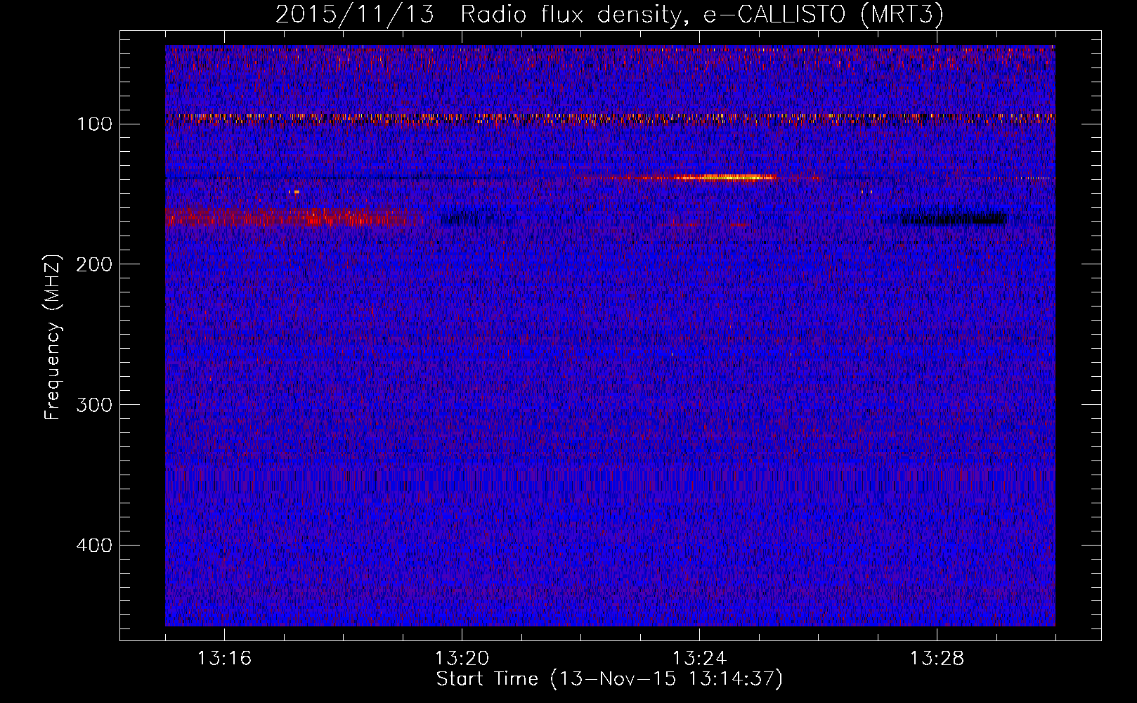Viewport: 1137px width, 703px height.
Task: Click the dark black patch near 13:28
Action: [954, 218]
